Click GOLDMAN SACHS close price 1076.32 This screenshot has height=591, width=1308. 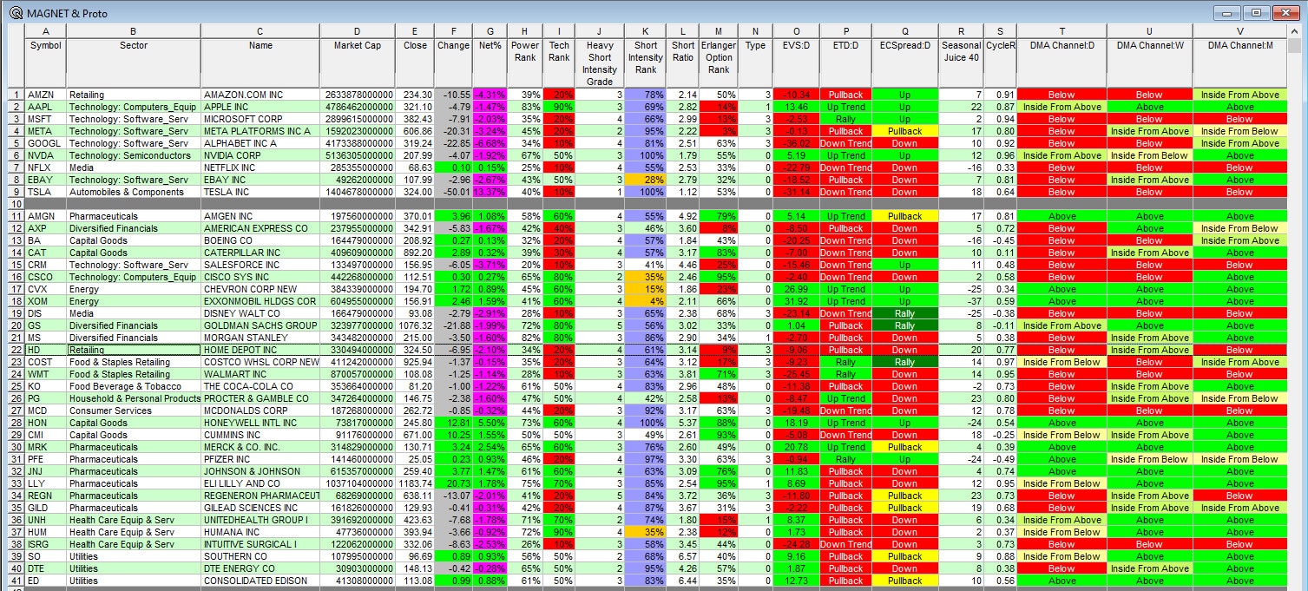(x=416, y=325)
